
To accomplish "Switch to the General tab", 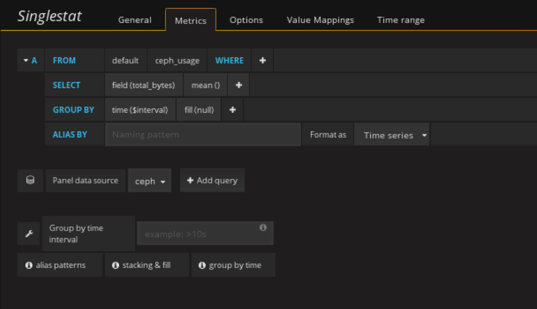I will point(135,20).
